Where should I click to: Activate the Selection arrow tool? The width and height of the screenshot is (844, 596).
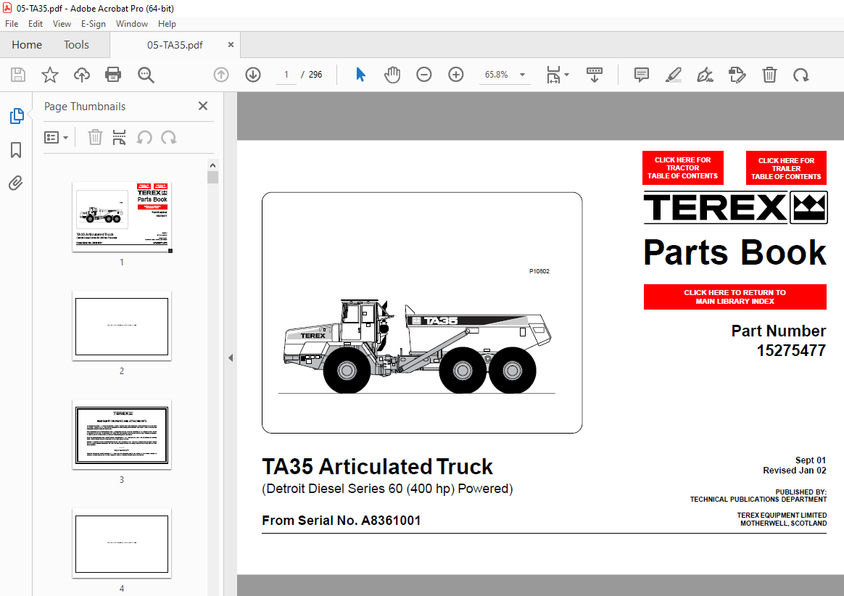coord(360,75)
